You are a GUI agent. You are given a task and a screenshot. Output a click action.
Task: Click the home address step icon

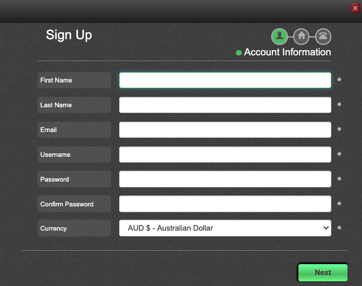(301, 36)
